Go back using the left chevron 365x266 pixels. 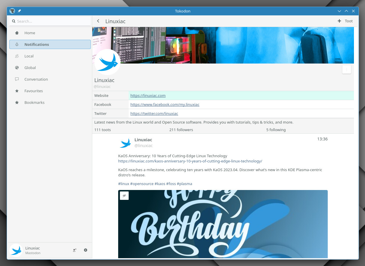click(98, 21)
